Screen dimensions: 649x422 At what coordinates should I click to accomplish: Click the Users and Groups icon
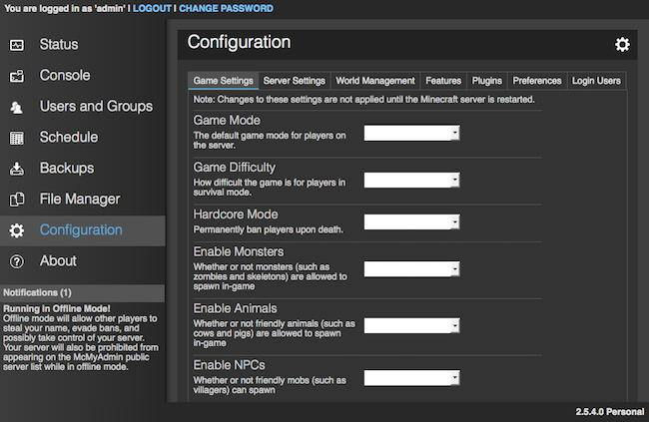17,107
